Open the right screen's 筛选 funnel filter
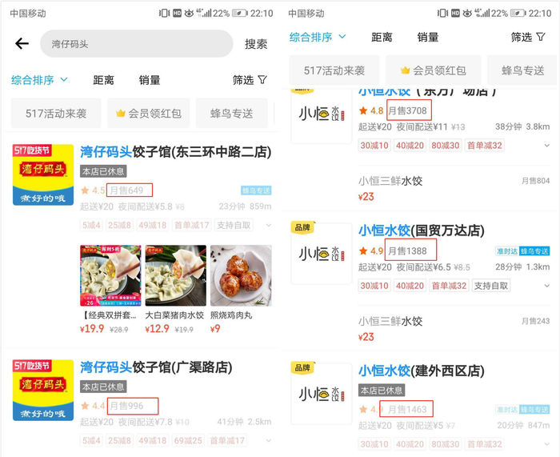 528,37
